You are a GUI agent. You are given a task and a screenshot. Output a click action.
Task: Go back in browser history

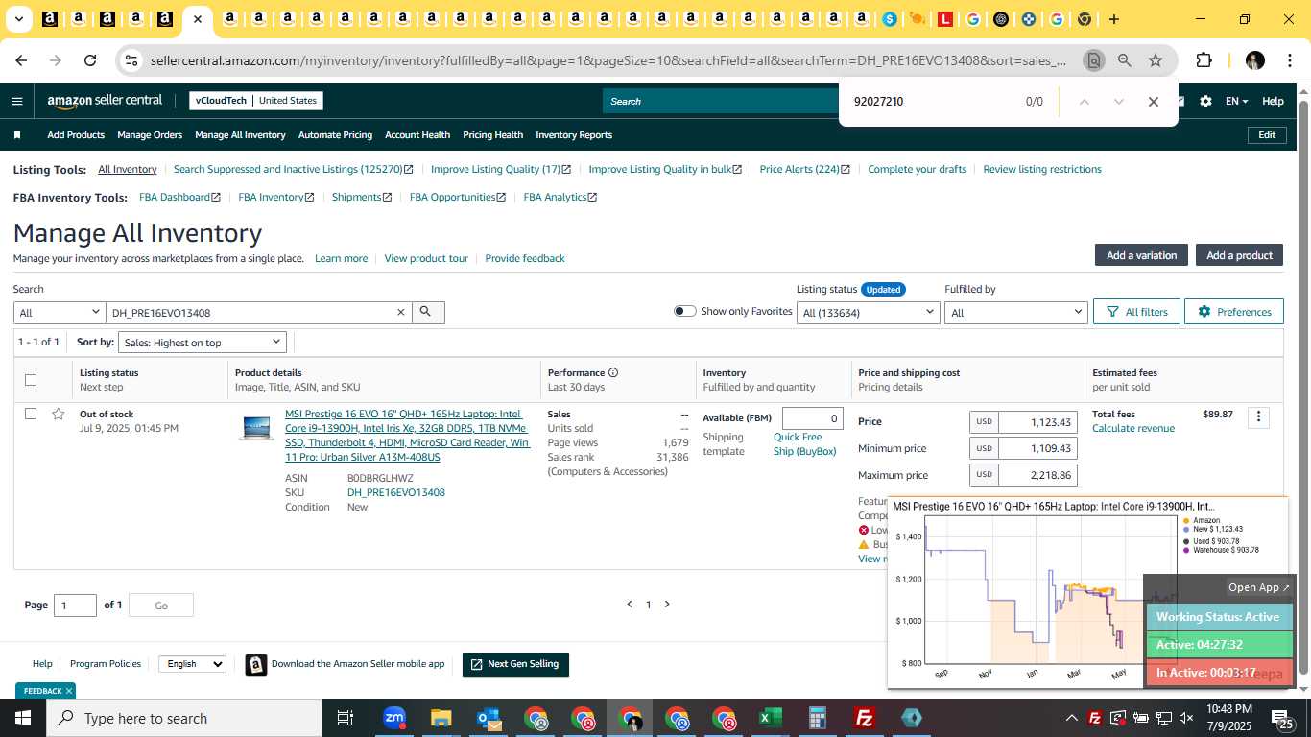point(21,60)
